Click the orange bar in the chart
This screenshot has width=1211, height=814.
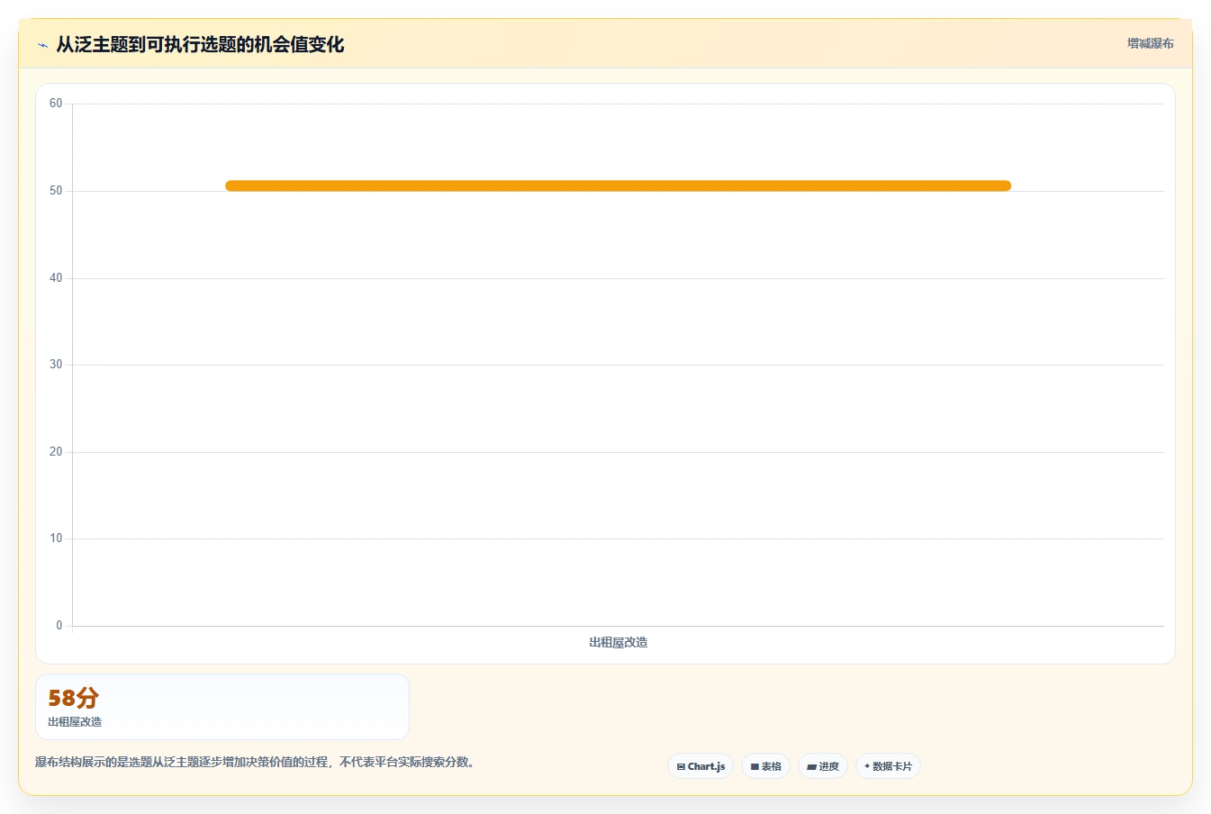(x=618, y=185)
